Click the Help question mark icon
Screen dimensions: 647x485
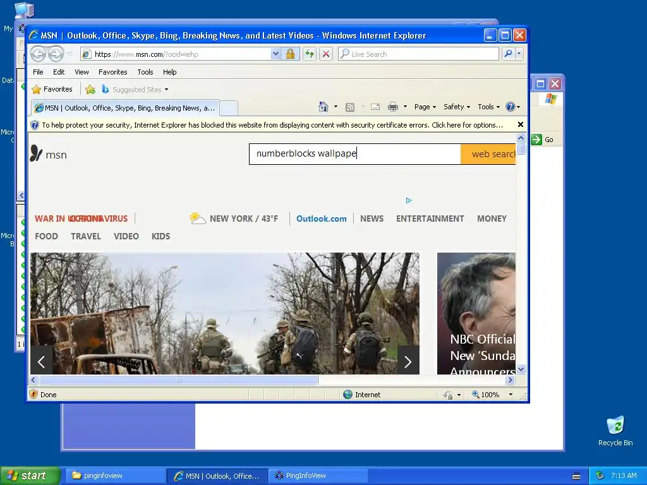511,107
